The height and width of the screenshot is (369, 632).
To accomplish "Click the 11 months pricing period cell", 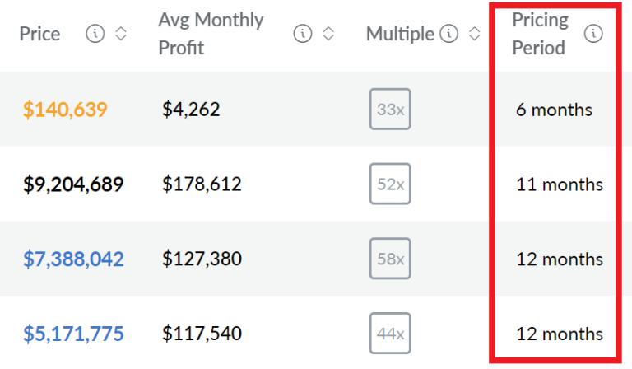I will (x=560, y=184).
